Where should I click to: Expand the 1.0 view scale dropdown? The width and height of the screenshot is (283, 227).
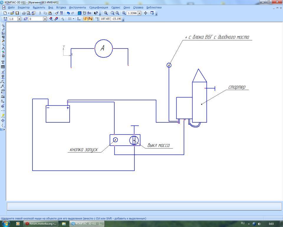(x=19, y=19)
